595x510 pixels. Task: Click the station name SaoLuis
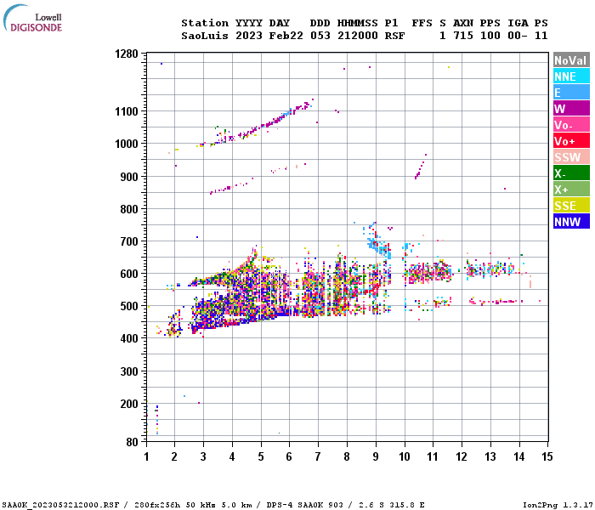coord(205,36)
